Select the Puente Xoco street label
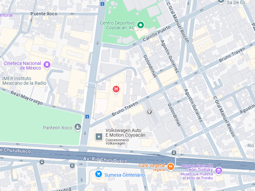The image size is (255, 191). [x=44, y=14]
